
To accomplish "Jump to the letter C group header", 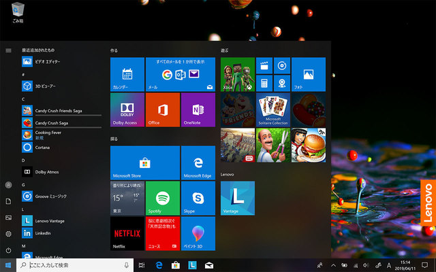I will point(23,99).
